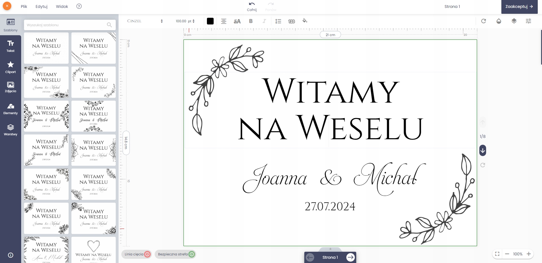Click the line spacing icon
The image size is (542, 263).
[278, 21]
